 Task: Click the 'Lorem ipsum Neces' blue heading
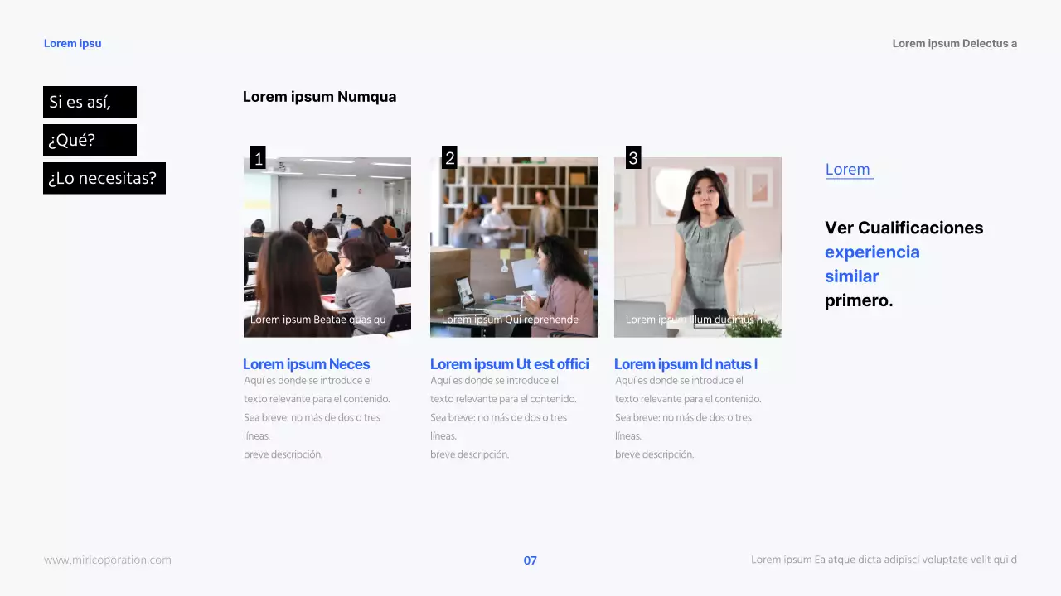click(306, 364)
